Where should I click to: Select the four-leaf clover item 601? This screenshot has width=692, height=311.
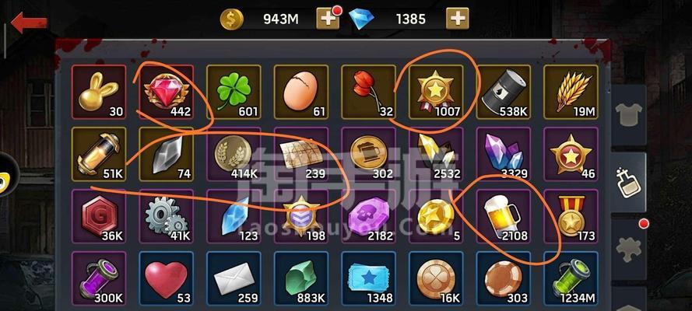pyautogui.click(x=234, y=92)
